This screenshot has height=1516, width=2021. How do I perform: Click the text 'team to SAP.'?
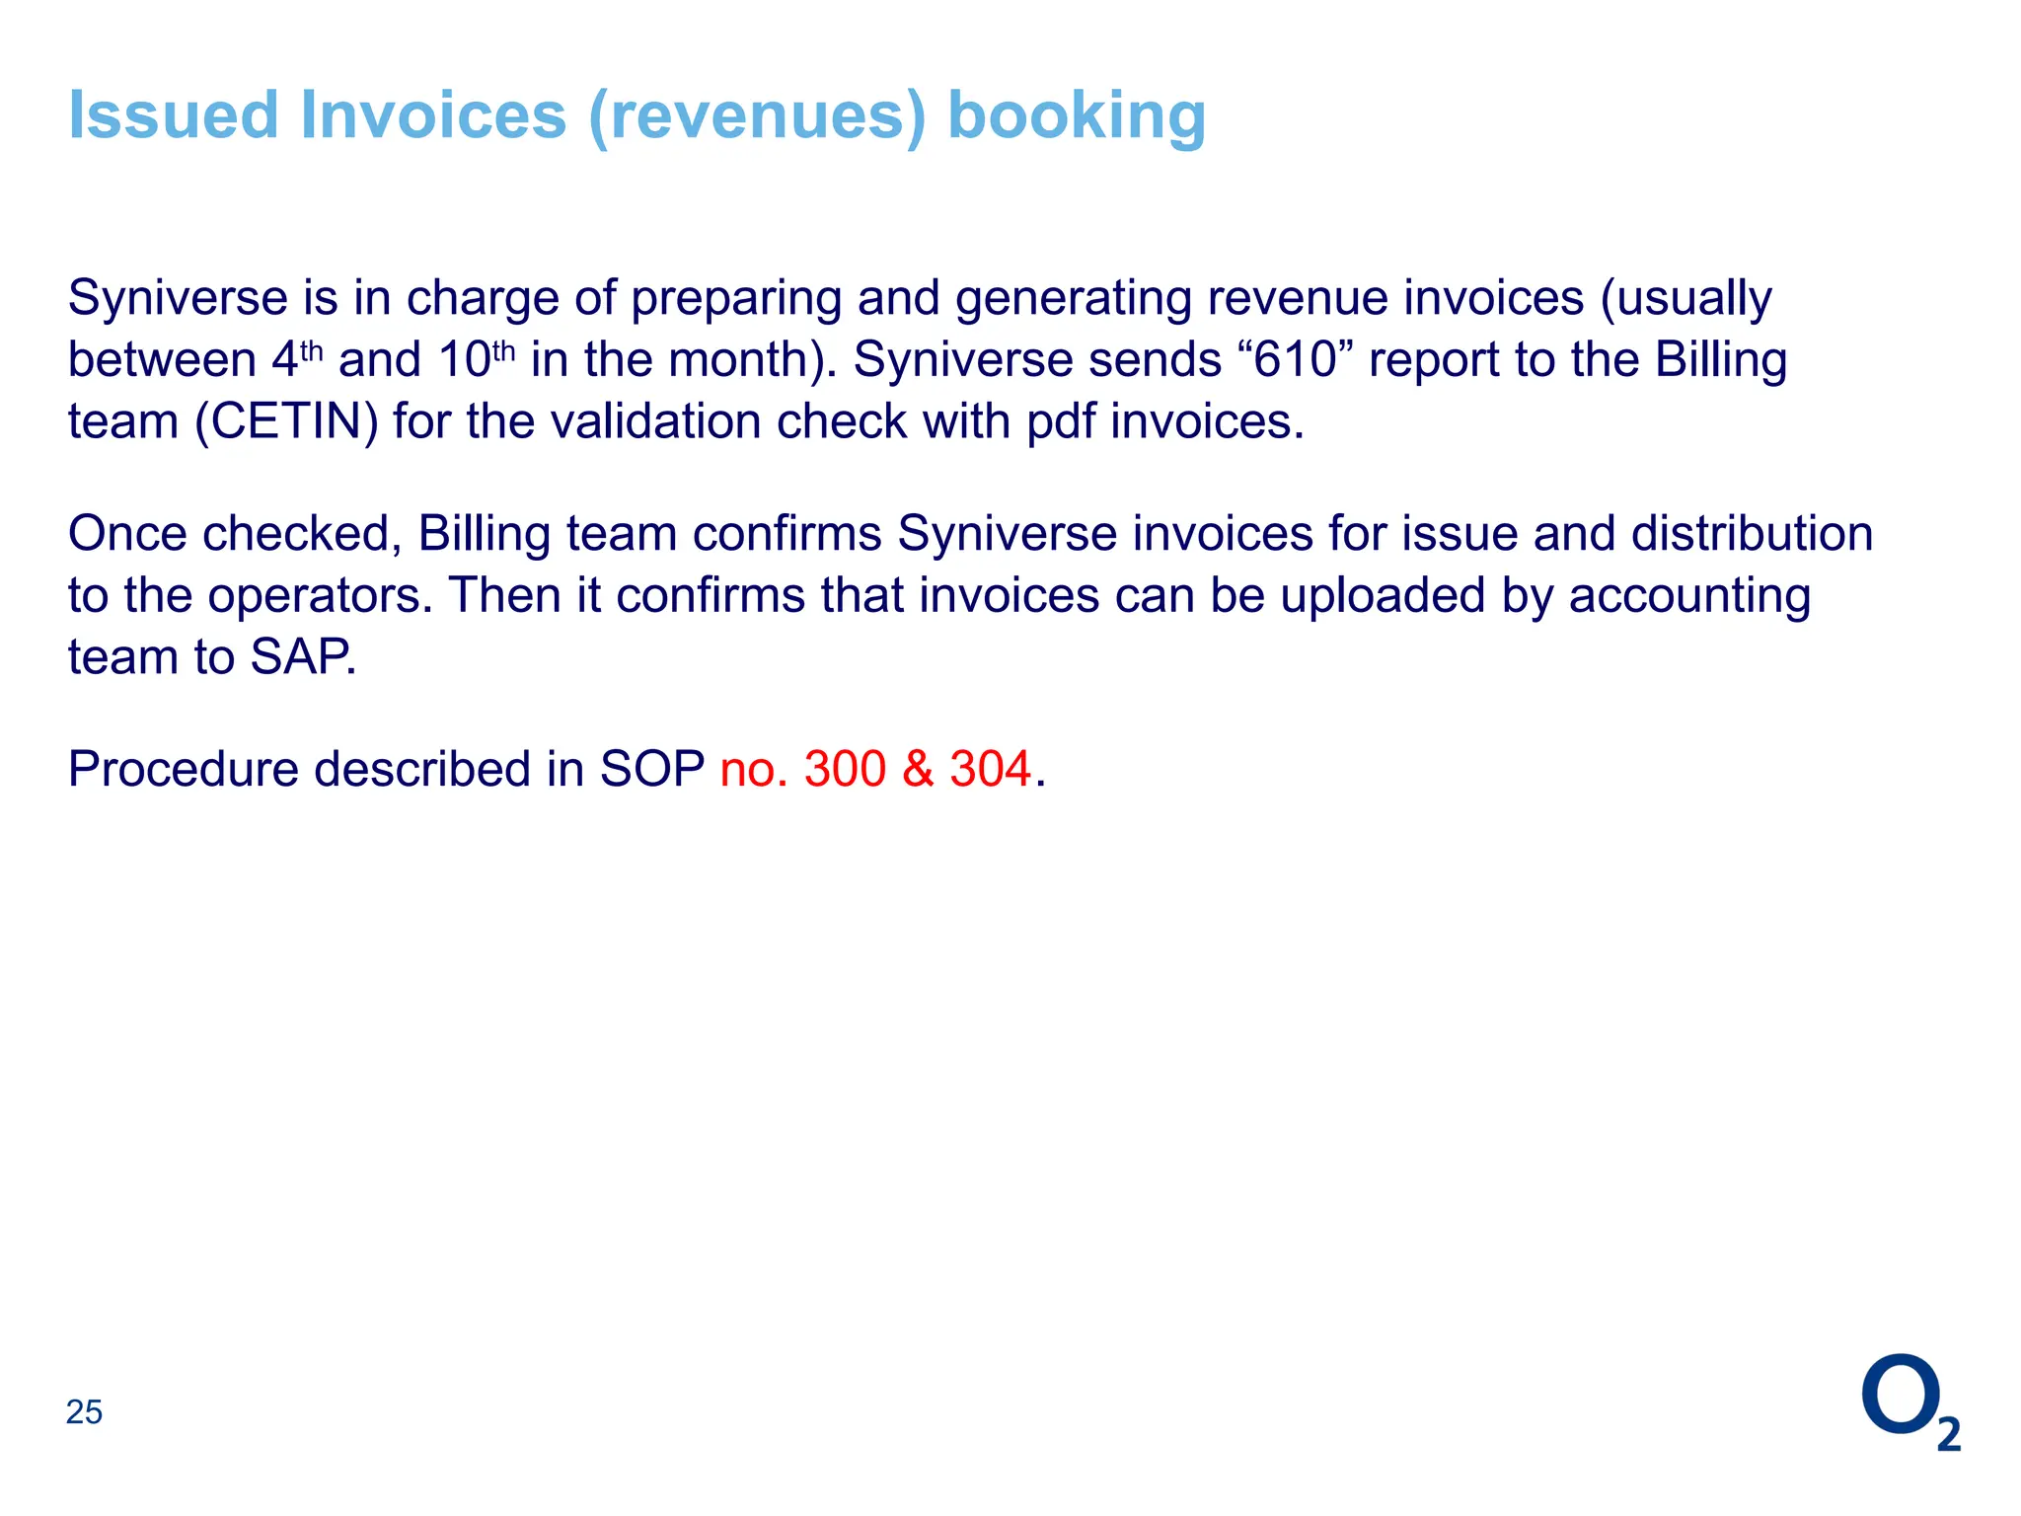click(x=212, y=657)
